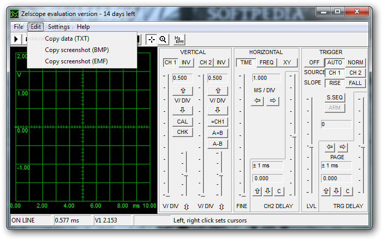Toggle INV for channel 2

click(x=221, y=63)
